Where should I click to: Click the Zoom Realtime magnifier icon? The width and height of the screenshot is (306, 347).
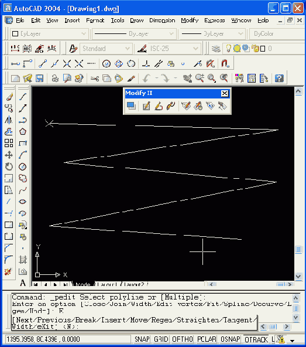tap(200, 78)
